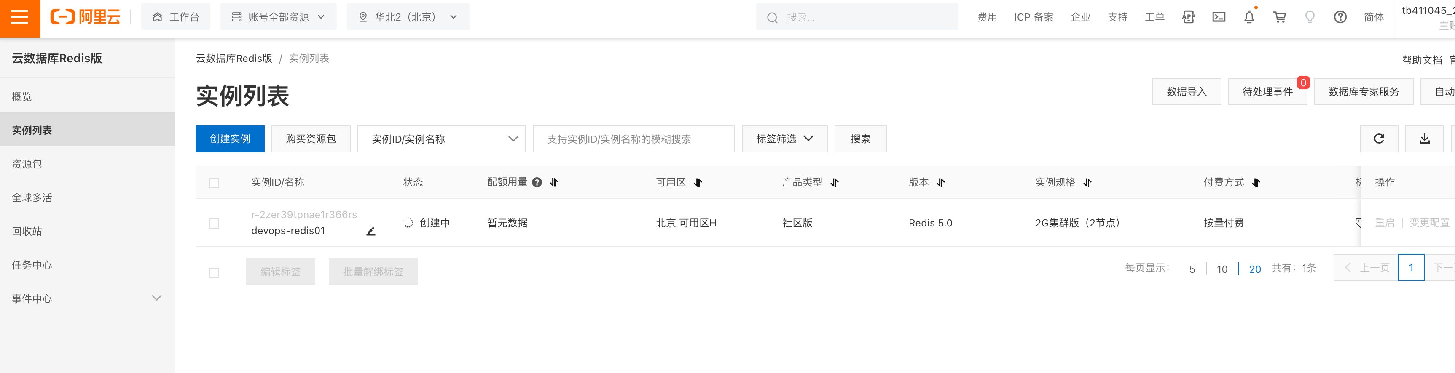Type in the fuzzy instance search field
1455x373 pixels.
[x=633, y=139]
